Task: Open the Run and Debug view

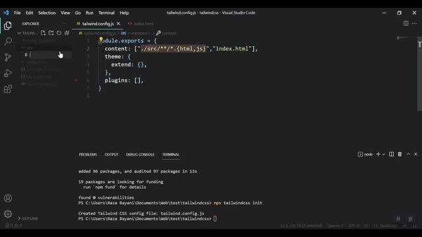Action: pos(8,73)
